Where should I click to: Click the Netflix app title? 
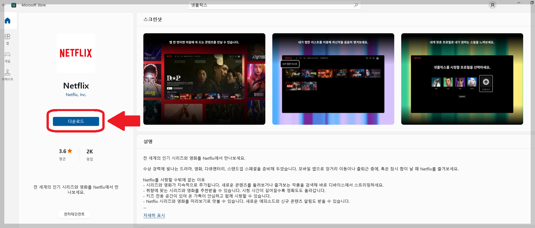(76, 86)
